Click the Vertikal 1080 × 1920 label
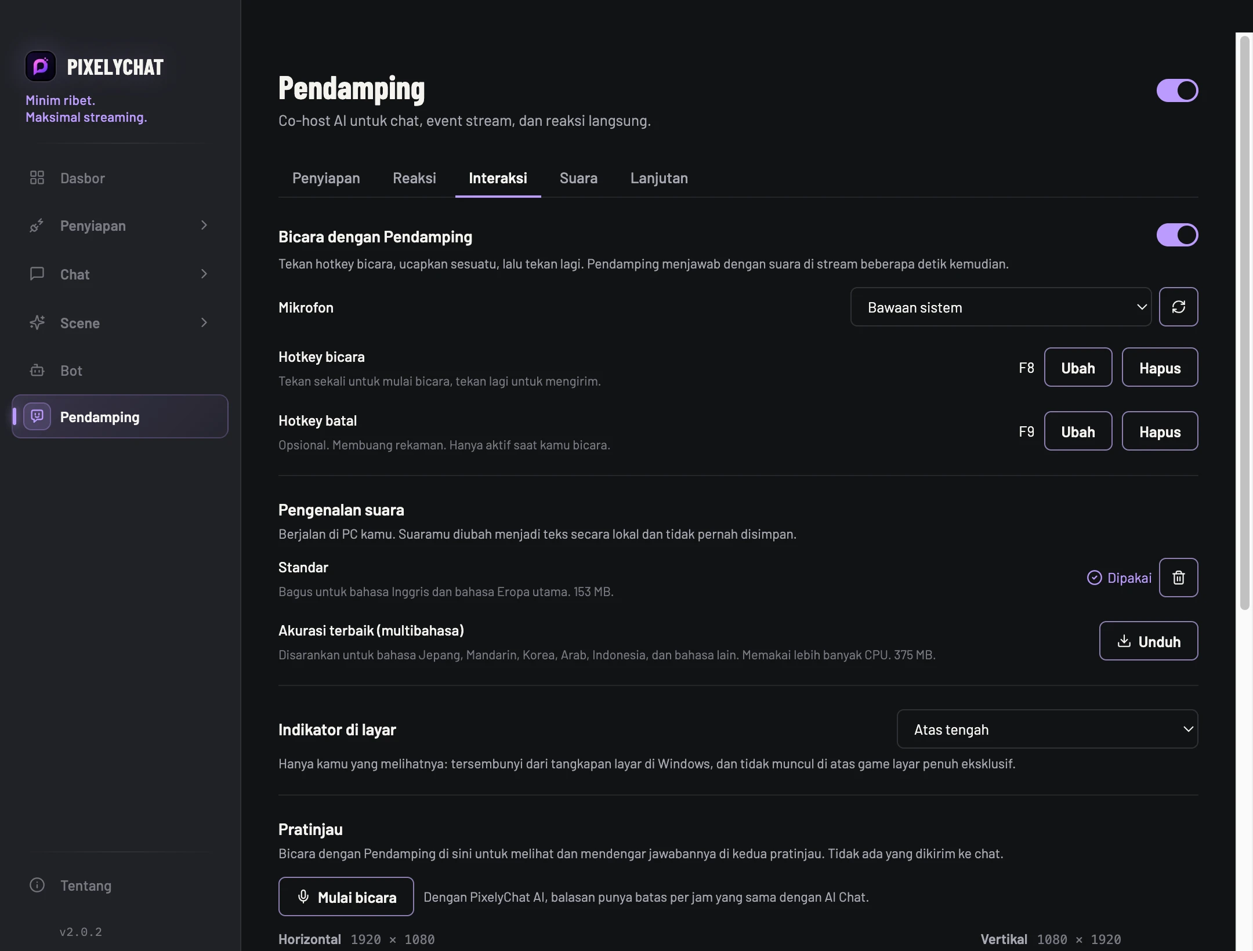Image resolution: width=1253 pixels, height=951 pixels. pyautogui.click(x=1051, y=939)
